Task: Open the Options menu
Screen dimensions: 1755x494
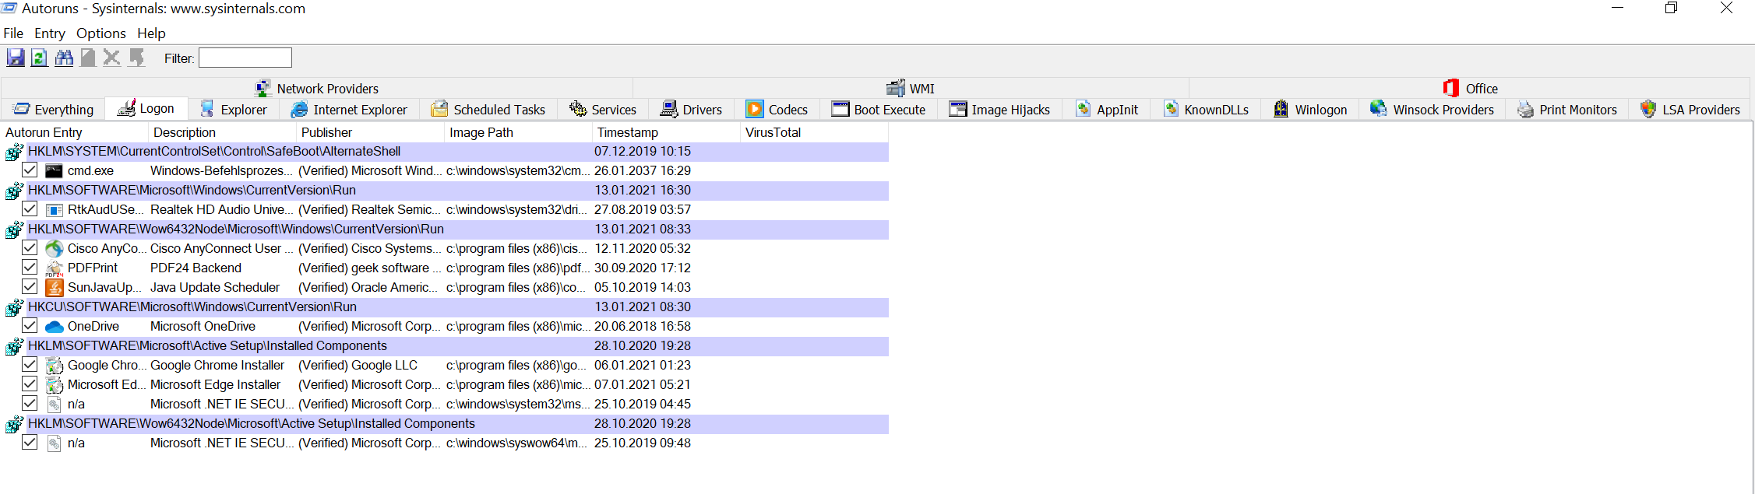Action: tap(100, 33)
